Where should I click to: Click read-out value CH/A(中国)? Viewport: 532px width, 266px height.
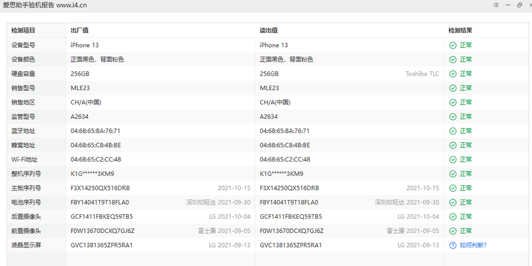point(275,102)
